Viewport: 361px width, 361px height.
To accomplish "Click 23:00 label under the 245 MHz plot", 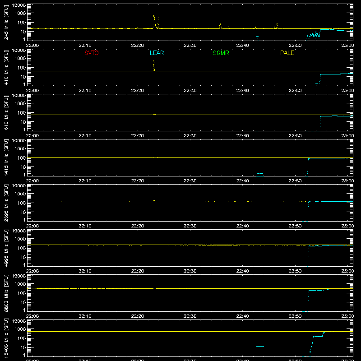I will click(347, 46).
